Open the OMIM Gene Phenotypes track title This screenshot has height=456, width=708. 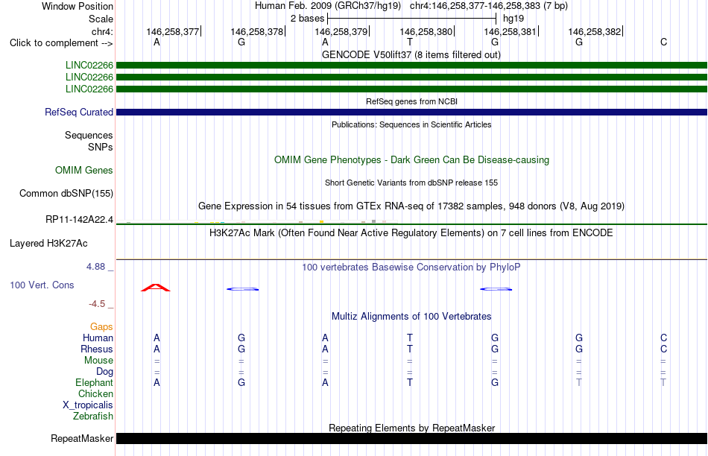pyautogui.click(x=411, y=160)
